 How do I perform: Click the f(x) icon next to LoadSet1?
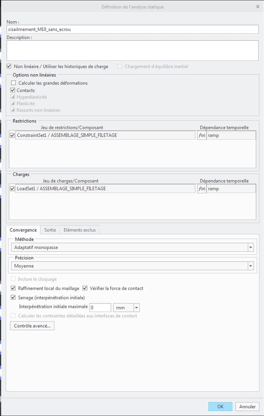[x=202, y=188]
